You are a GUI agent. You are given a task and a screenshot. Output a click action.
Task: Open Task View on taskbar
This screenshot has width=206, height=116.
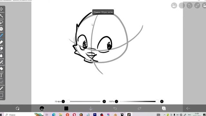click(47, 115)
